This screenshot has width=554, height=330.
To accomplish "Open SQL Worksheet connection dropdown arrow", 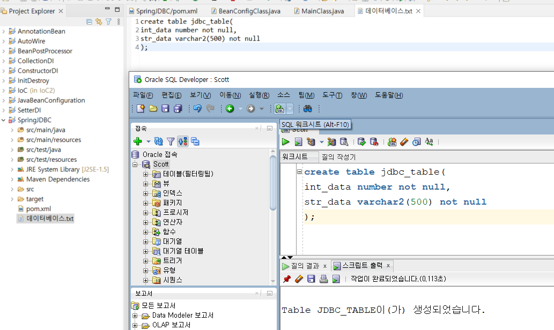I will (290, 109).
